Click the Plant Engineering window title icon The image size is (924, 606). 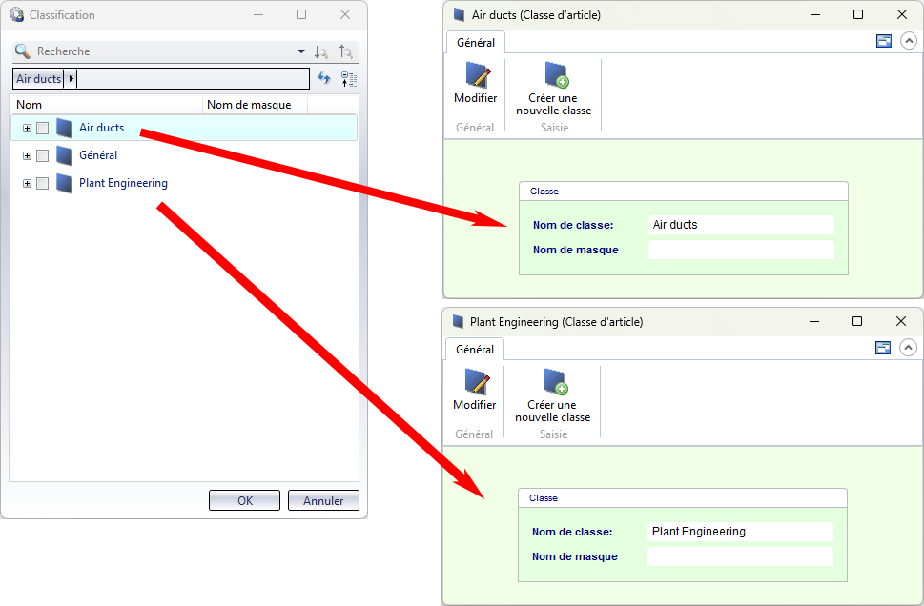click(x=458, y=321)
